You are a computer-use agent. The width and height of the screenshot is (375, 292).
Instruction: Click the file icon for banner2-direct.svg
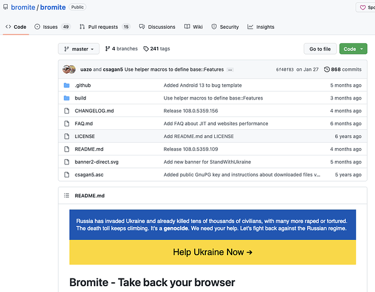(67, 162)
